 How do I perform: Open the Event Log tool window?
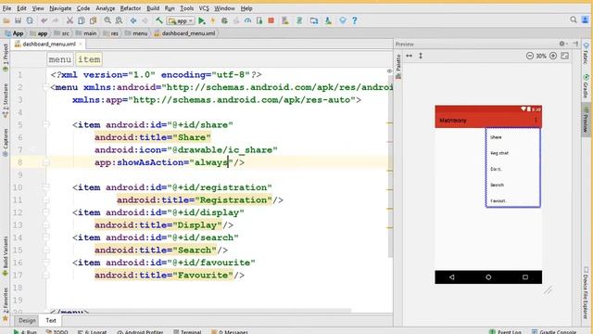[506, 332]
